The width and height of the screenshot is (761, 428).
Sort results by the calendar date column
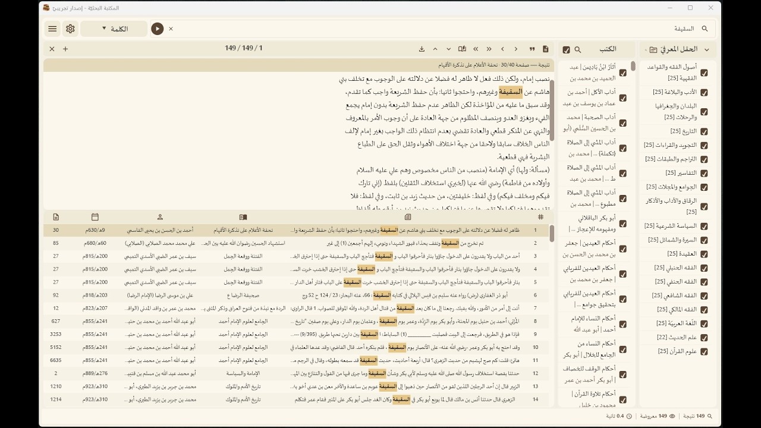point(95,217)
